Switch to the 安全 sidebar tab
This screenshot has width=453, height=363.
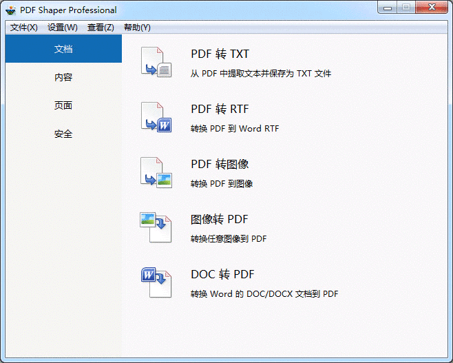63,134
